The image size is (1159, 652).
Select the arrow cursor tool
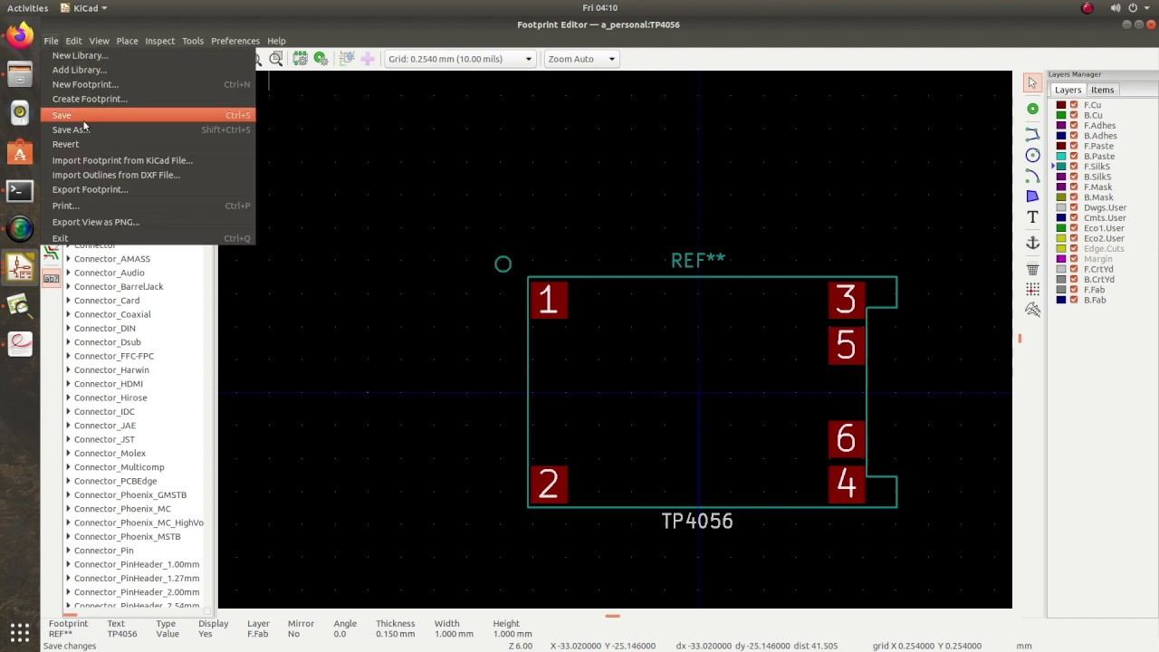1032,83
